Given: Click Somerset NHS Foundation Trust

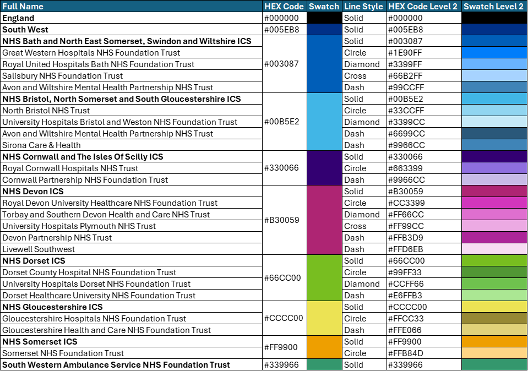Looking at the screenshot, I should click(132, 353).
